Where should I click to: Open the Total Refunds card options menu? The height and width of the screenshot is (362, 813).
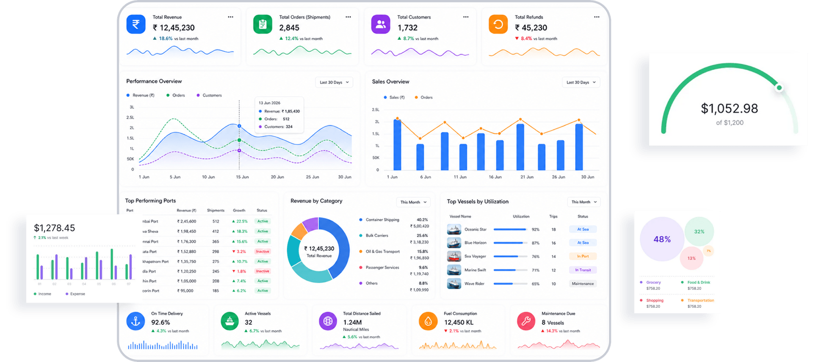click(597, 17)
